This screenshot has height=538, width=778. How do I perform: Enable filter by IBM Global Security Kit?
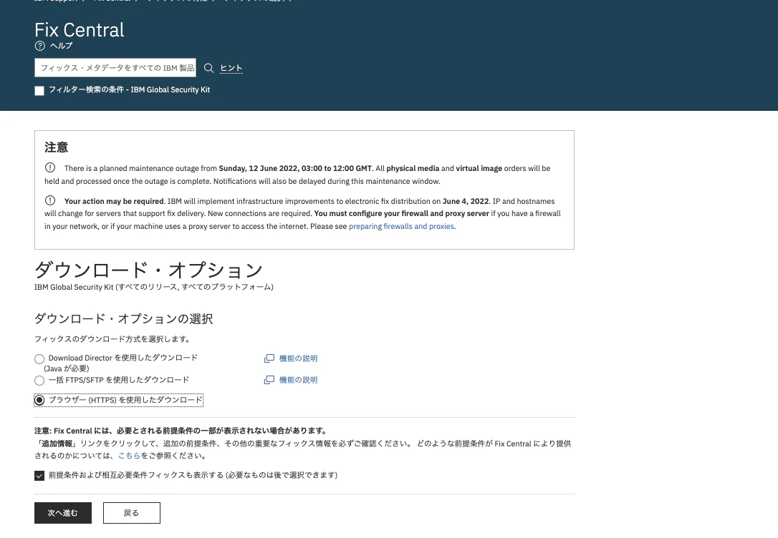click(39, 91)
